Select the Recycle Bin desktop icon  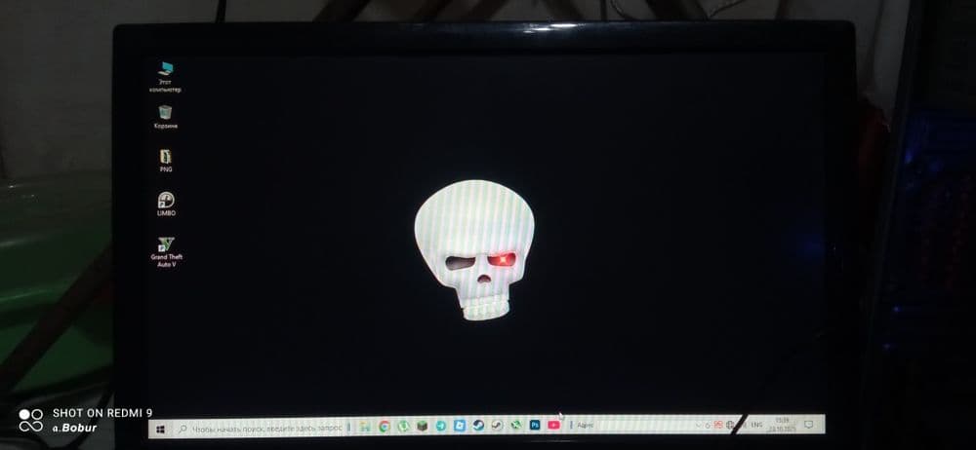[166, 117]
